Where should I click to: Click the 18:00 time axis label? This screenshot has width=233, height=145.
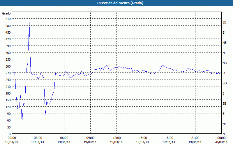(x=169, y=138)
